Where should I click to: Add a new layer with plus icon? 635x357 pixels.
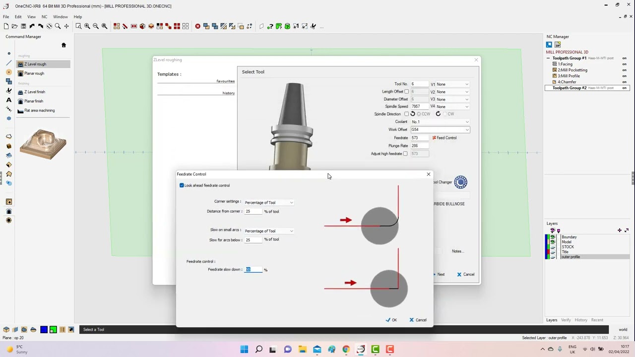(620, 230)
